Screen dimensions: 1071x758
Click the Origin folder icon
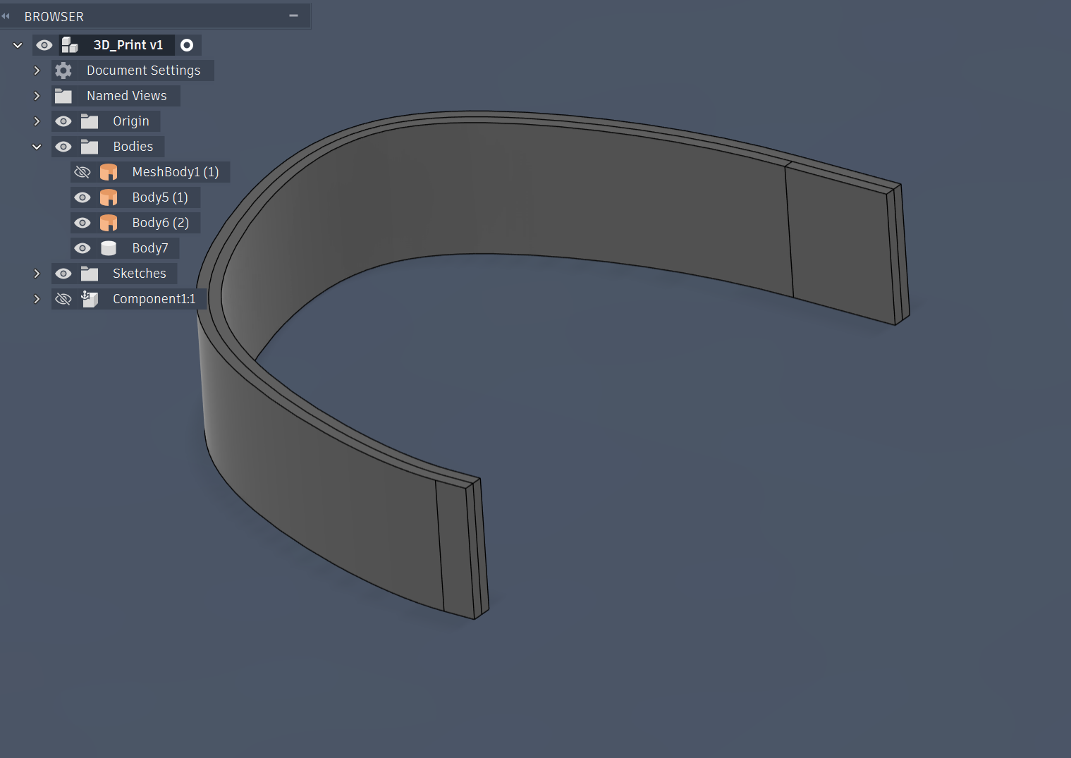[90, 121]
